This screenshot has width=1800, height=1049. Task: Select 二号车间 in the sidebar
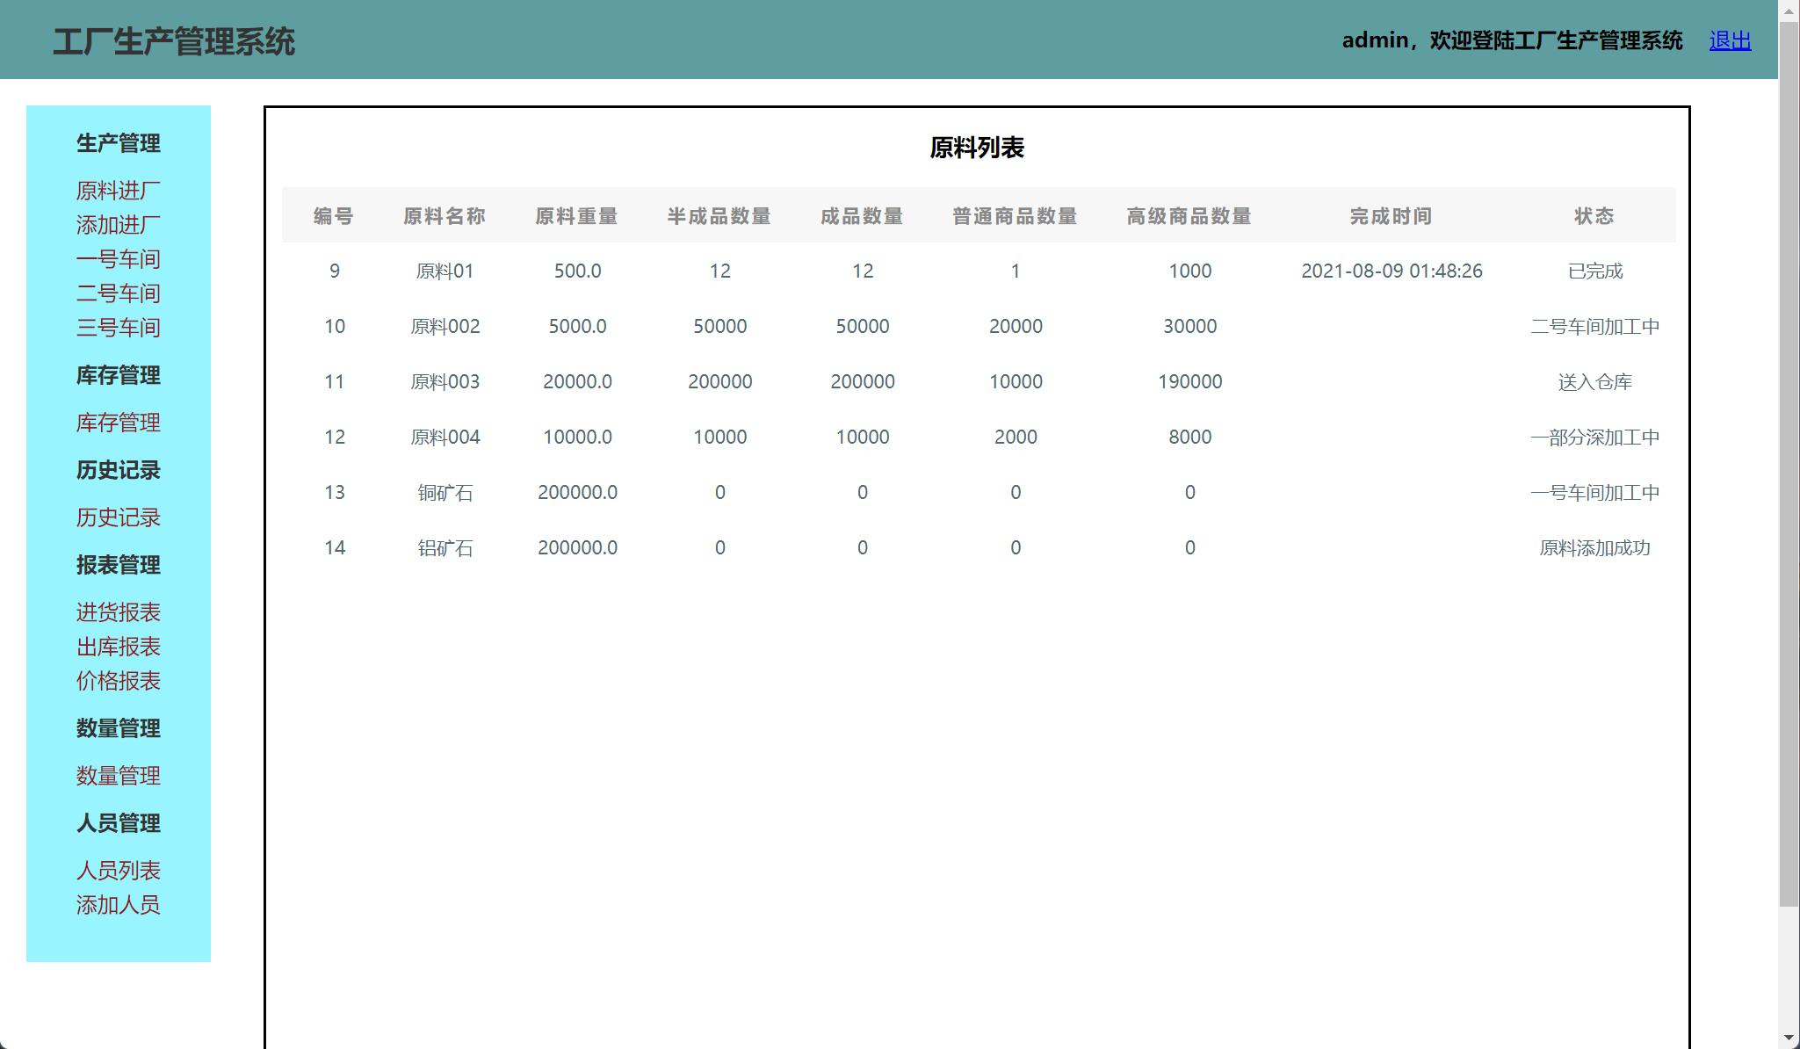pos(118,293)
